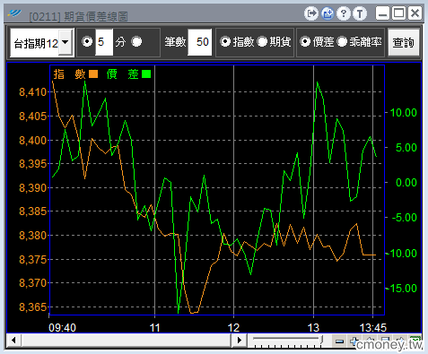The image size is (428, 354).
Task: Select the empty radio button after 分
Action: 136,42
